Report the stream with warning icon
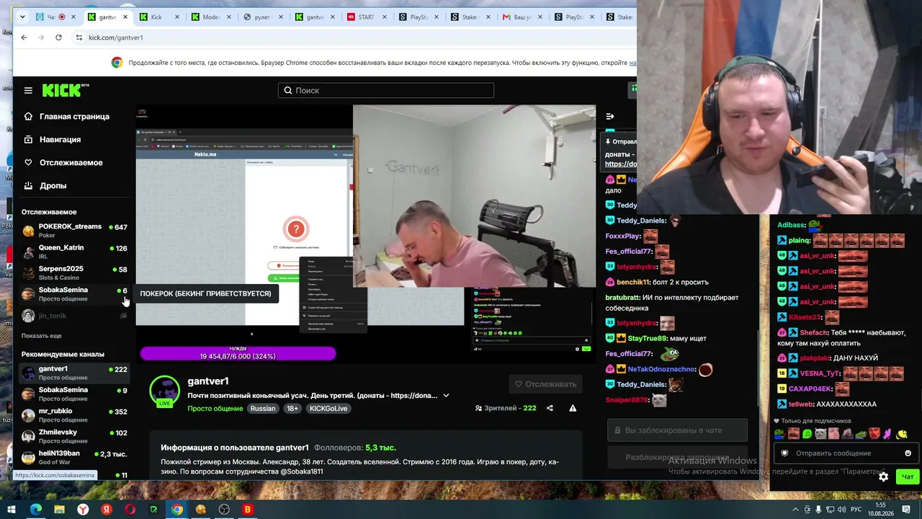The height and width of the screenshot is (519, 922). (573, 408)
